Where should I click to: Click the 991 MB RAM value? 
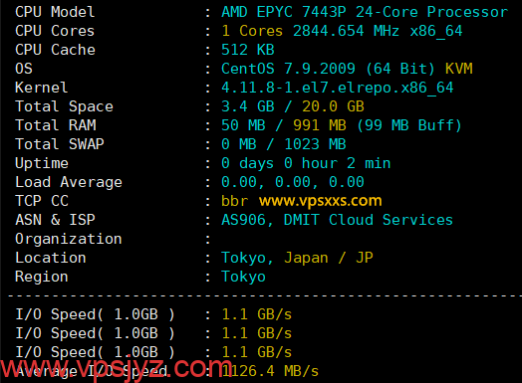point(320,125)
